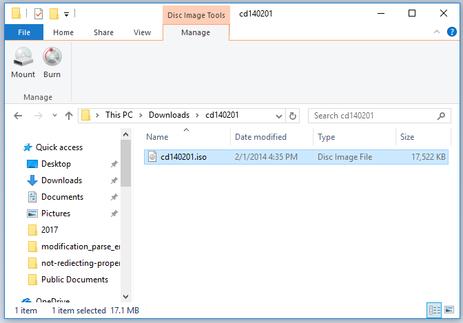Open the not-rediecting-proper folder in the sidebar
Image resolution: width=463 pixels, height=323 pixels.
81,263
